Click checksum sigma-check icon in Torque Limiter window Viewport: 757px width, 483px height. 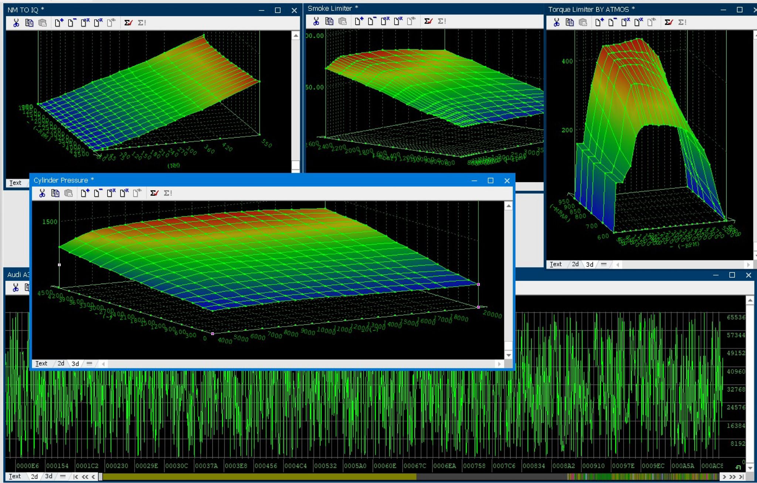click(668, 22)
